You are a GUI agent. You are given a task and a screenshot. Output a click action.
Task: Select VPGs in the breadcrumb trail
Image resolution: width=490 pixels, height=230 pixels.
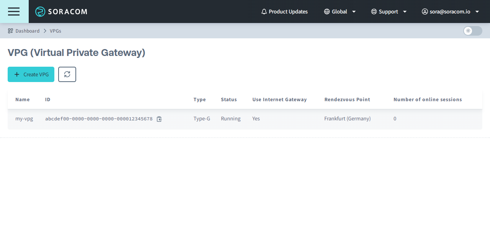[x=56, y=31]
